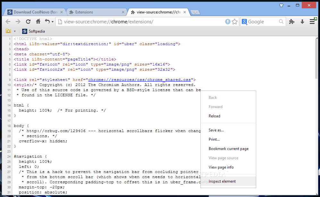
Task: Click the scrollbar down arrow
Action: [x=317, y=193]
